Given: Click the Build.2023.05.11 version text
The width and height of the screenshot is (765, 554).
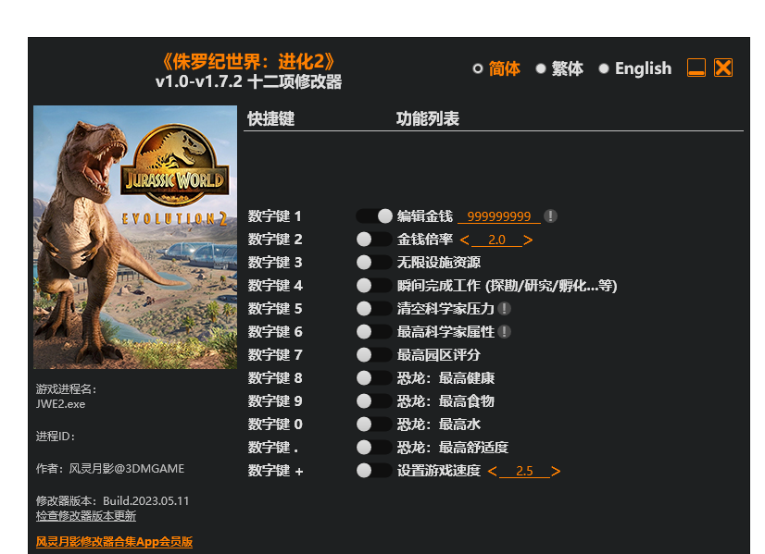Looking at the screenshot, I should 146,501.
